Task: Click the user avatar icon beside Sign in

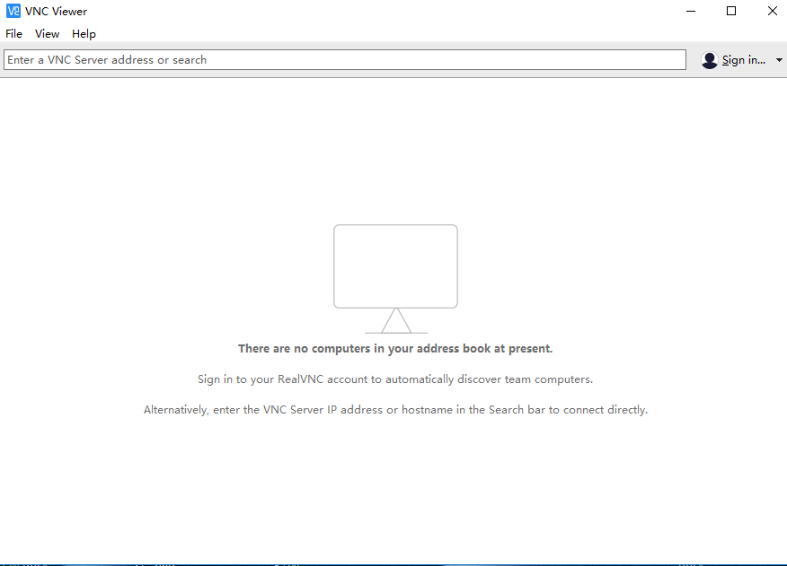Action: coord(710,60)
